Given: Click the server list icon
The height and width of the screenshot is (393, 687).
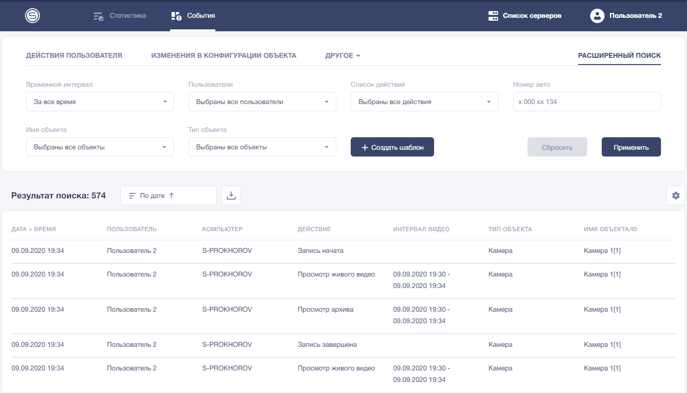Looking at the screenshot, I should coord(493,16).
